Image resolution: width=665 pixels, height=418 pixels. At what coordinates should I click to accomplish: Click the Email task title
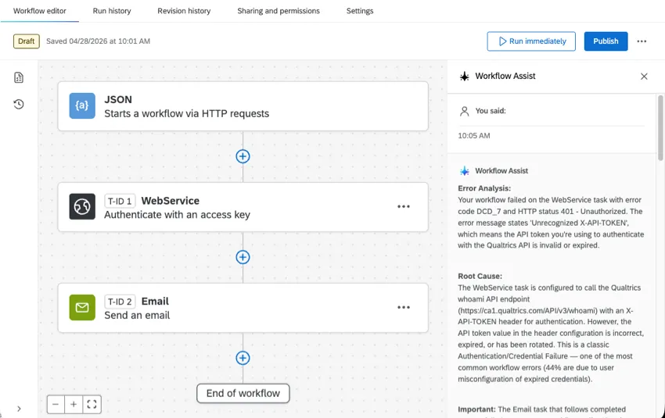155,302
